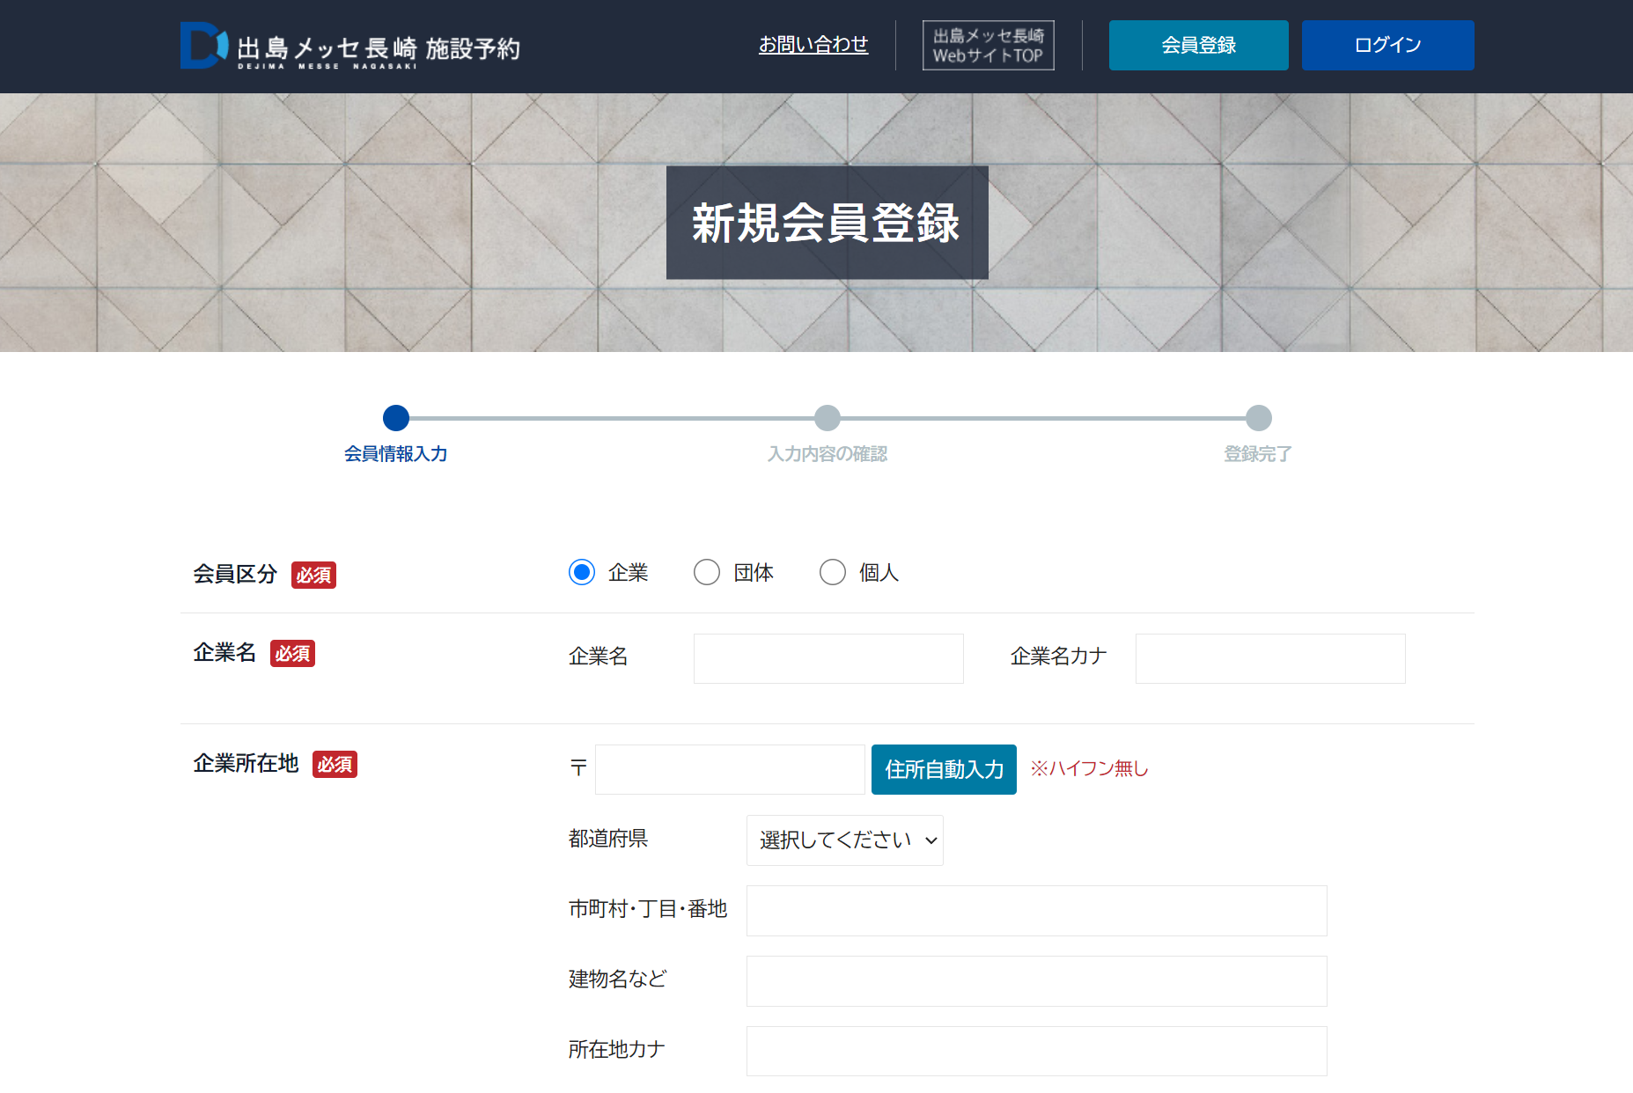Focus the 建物名など input field
This screenshot has height=1093, width=1633.
coord(1036,981)
